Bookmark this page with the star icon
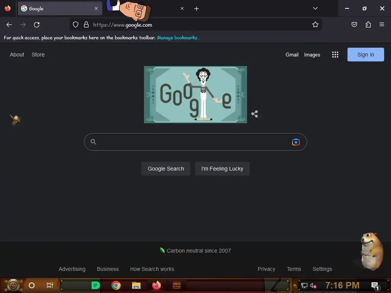 pyautogui.click(x=315, y=24)
